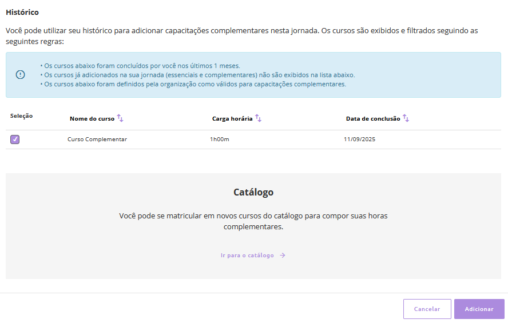Screen dimensions: 508x323
Task: Click the 1h00m workload cell
Action: pos(220,139)
